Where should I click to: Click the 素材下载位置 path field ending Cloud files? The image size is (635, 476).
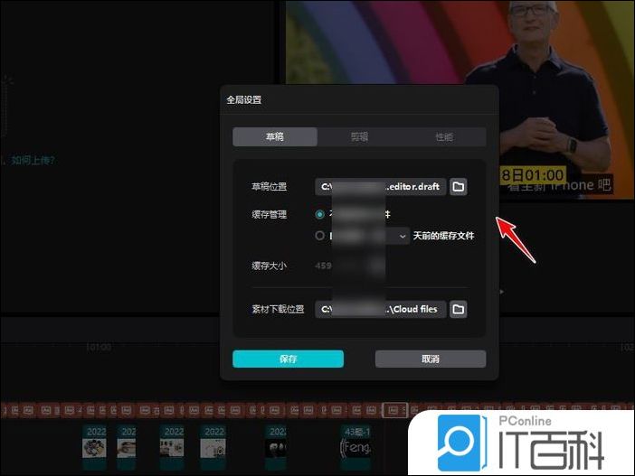[380, 310]
